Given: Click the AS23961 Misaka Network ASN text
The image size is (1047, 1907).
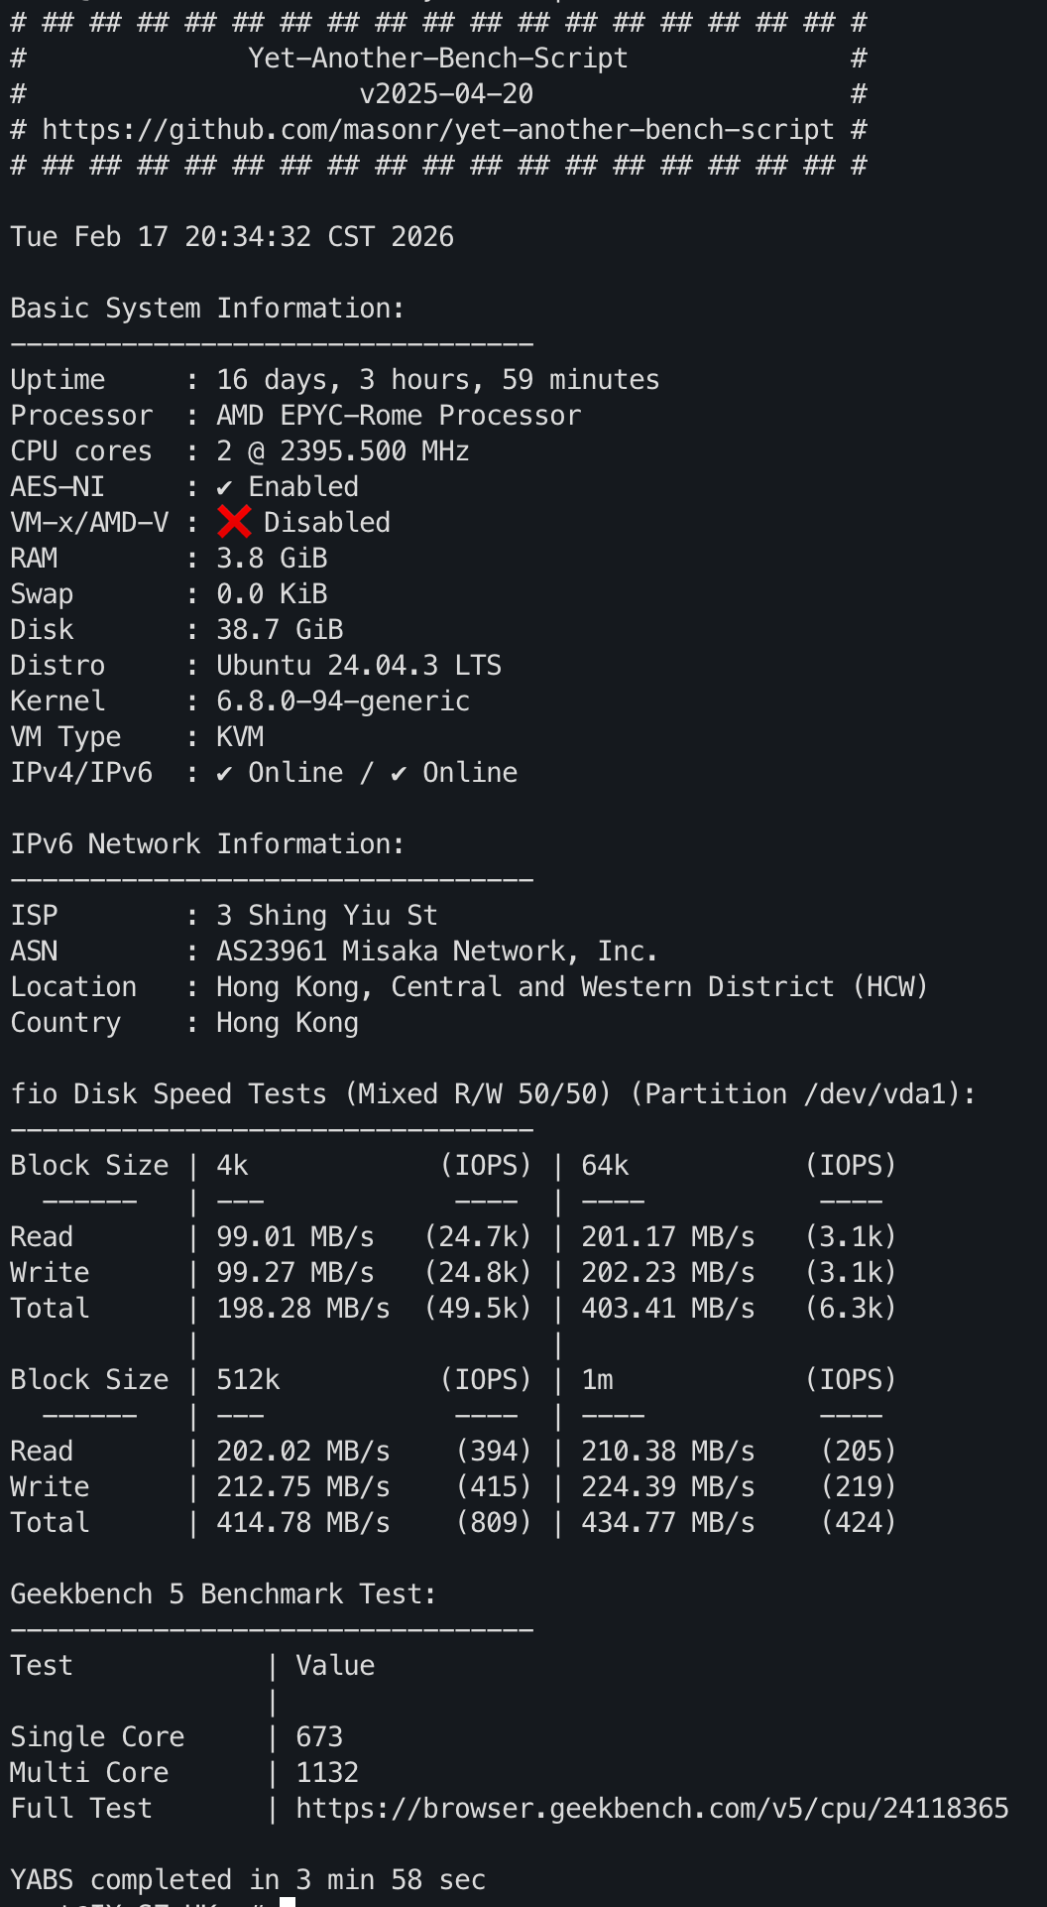Looking at the screenshot, I should point(436,952).
